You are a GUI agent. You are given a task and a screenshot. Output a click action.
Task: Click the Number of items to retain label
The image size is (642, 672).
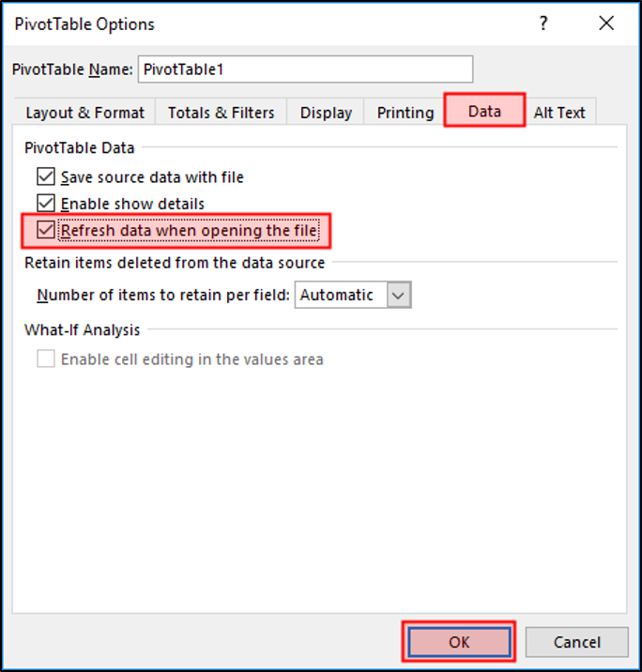[x=163, y=295]
